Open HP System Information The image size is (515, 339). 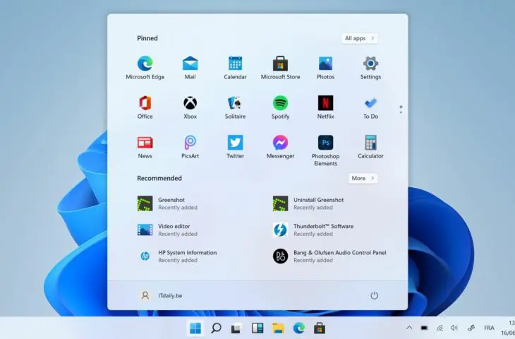pyautogui.click(x=177, y=256)
